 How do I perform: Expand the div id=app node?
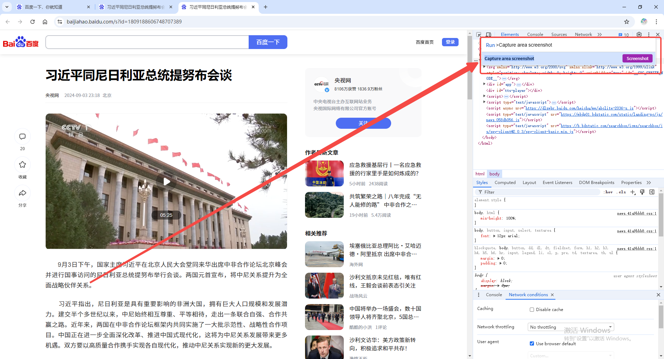click(484, 84)
